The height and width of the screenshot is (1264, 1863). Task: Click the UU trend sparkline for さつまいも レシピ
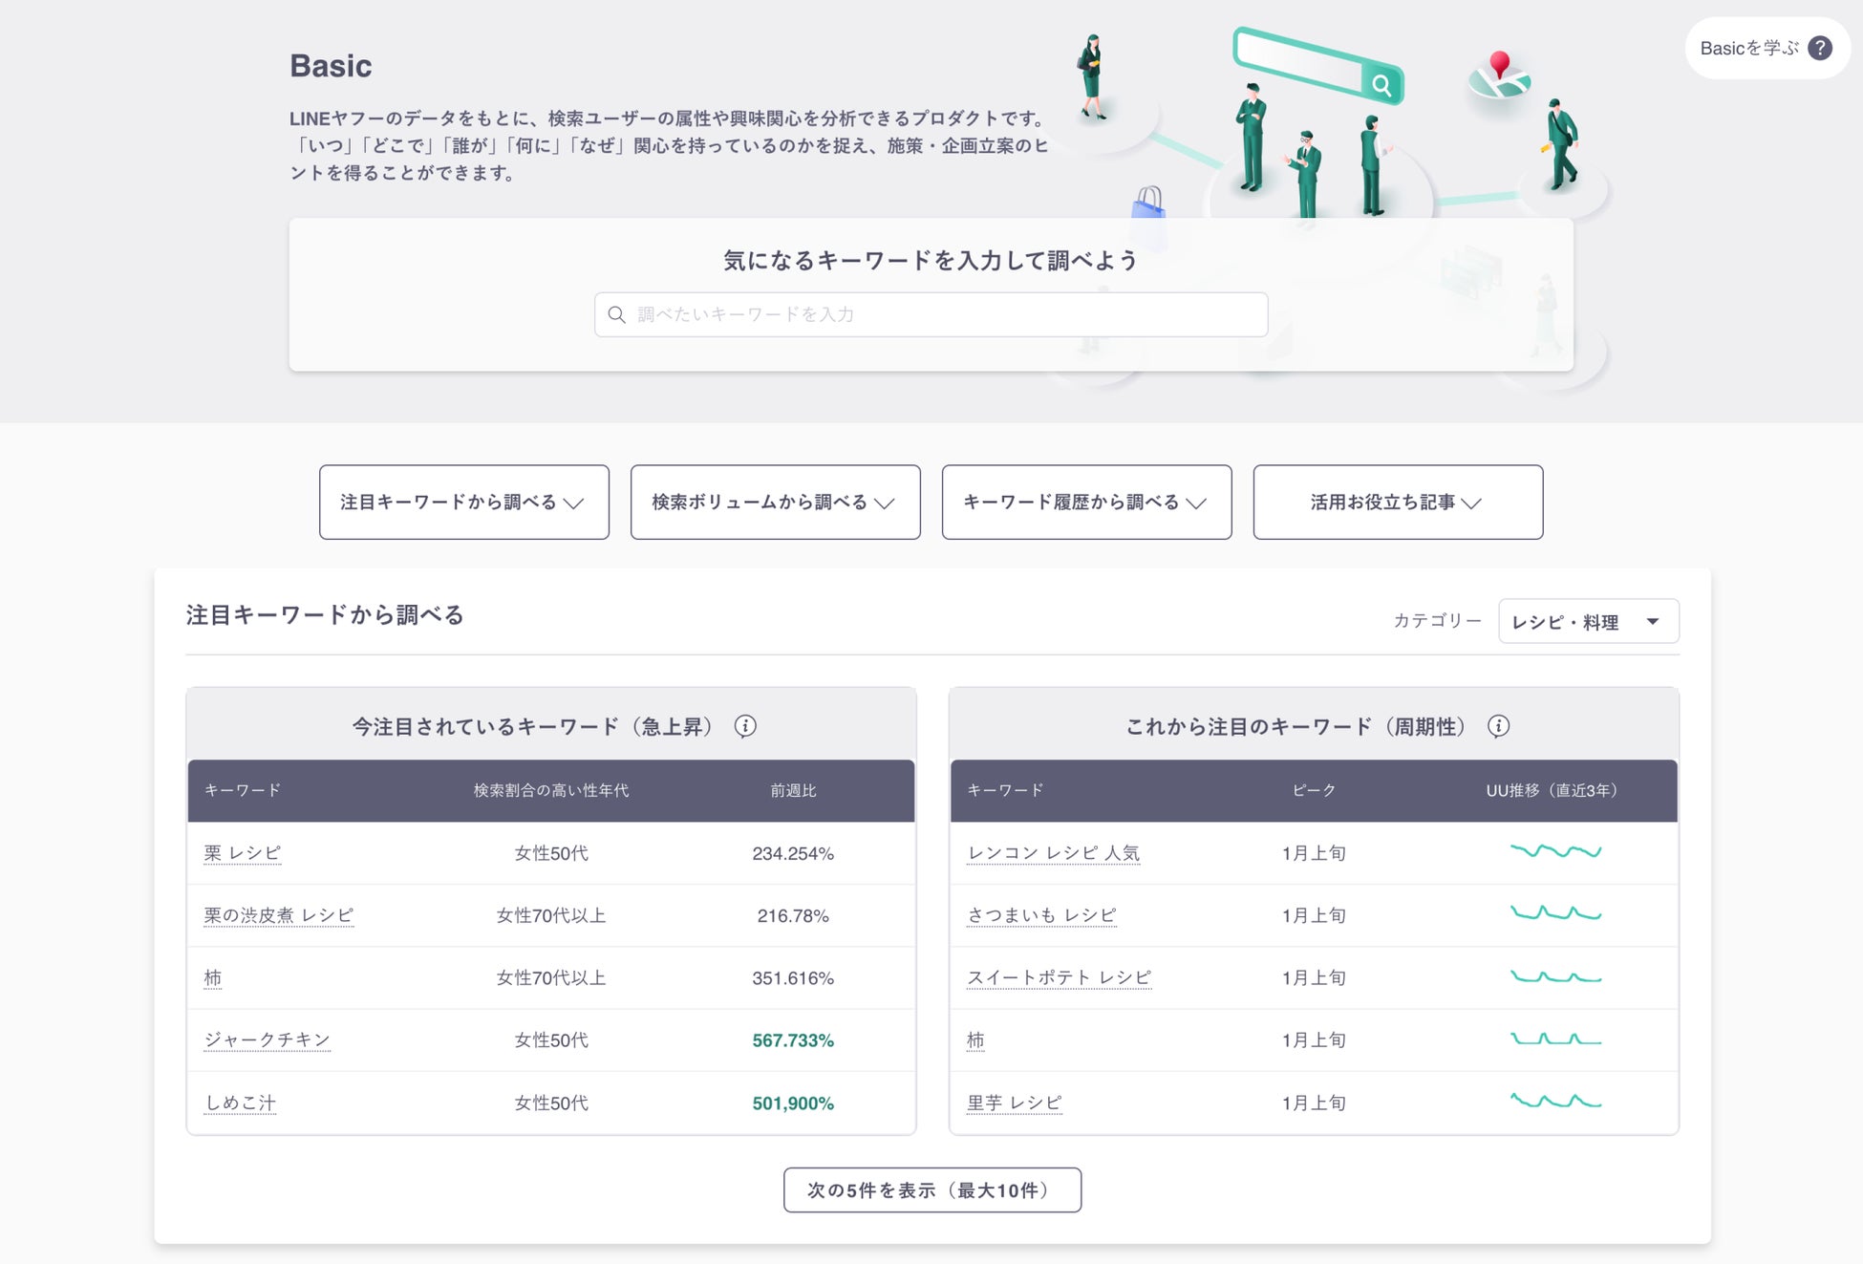pos(1554,913)
